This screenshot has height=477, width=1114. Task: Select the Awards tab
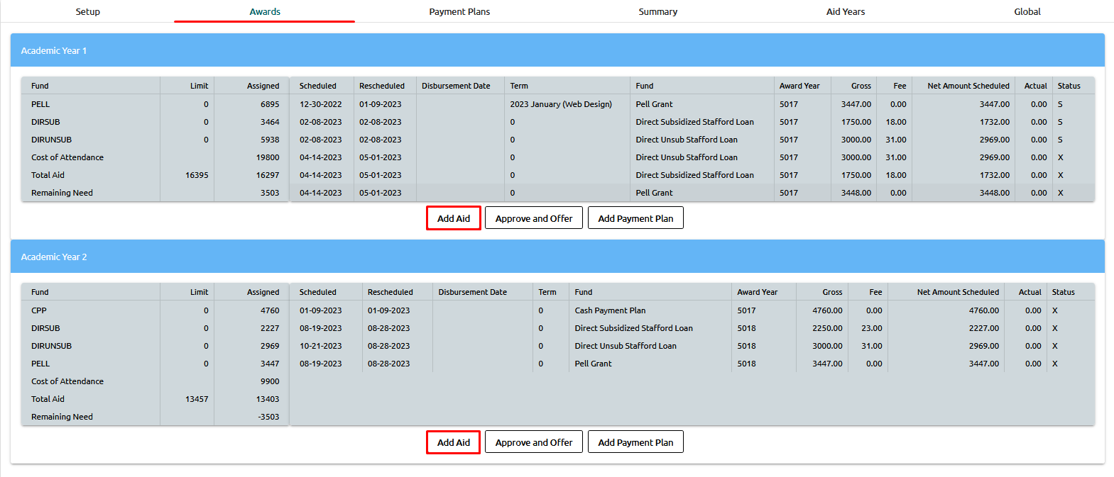(x=265, y=11)
